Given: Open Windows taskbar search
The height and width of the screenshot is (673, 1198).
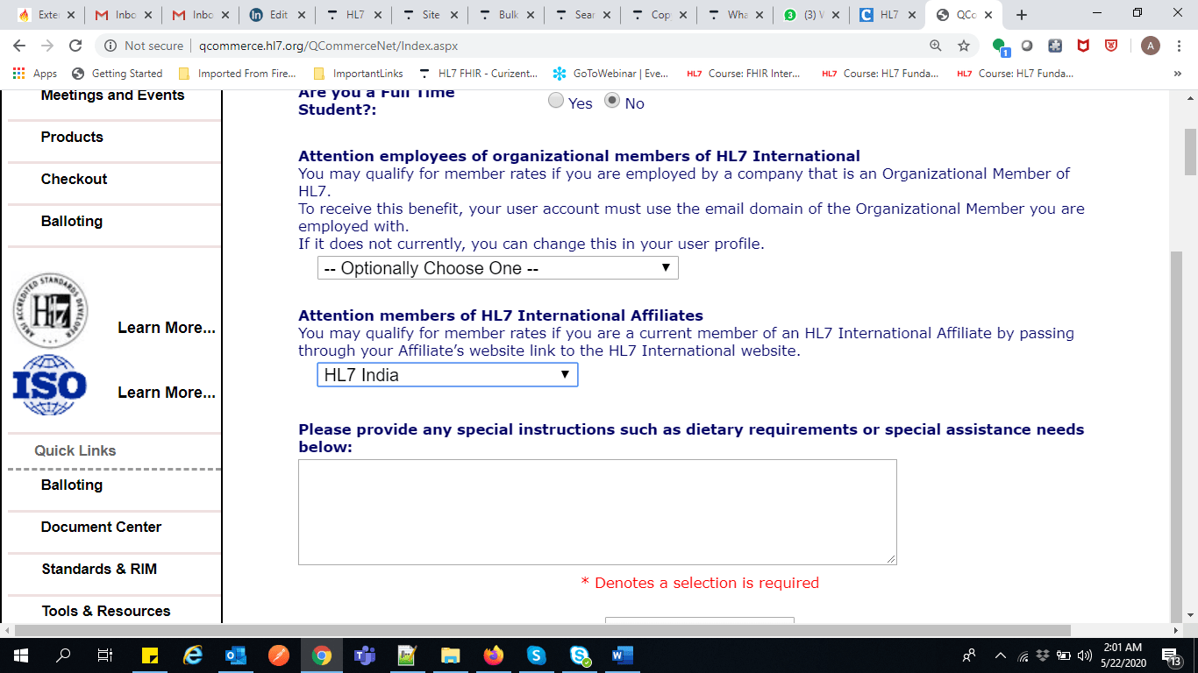Looking at the screenshot, I should (63, 655).
